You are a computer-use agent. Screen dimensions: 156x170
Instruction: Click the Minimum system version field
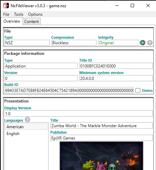coord(116,78)
